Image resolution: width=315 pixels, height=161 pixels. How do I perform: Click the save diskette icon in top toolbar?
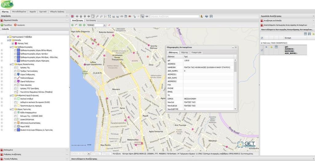coord(211,16)
